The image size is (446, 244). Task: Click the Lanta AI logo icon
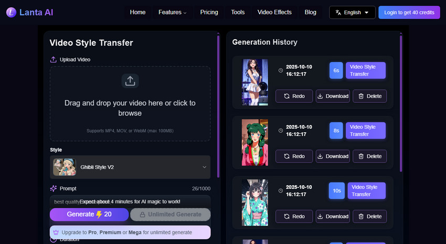click(x=11, y=12)
